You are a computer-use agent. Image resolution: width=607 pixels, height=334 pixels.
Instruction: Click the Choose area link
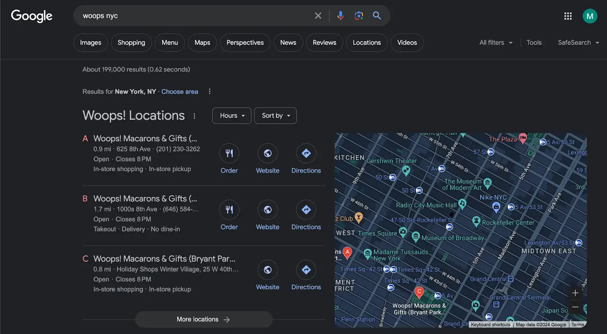coord(180,91)
